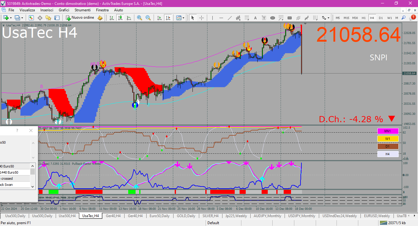Toggle chart shift button
Screen dimensions: 418x226
click(x=168, y=18)
